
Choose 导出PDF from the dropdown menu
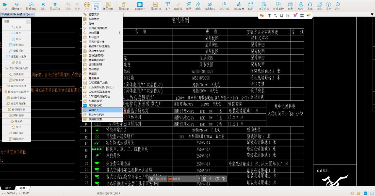(102, 110)
